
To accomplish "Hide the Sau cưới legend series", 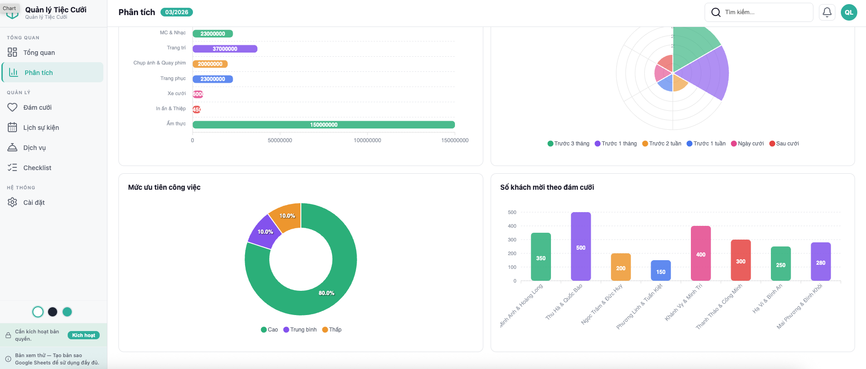I will (x=784, y=144).
